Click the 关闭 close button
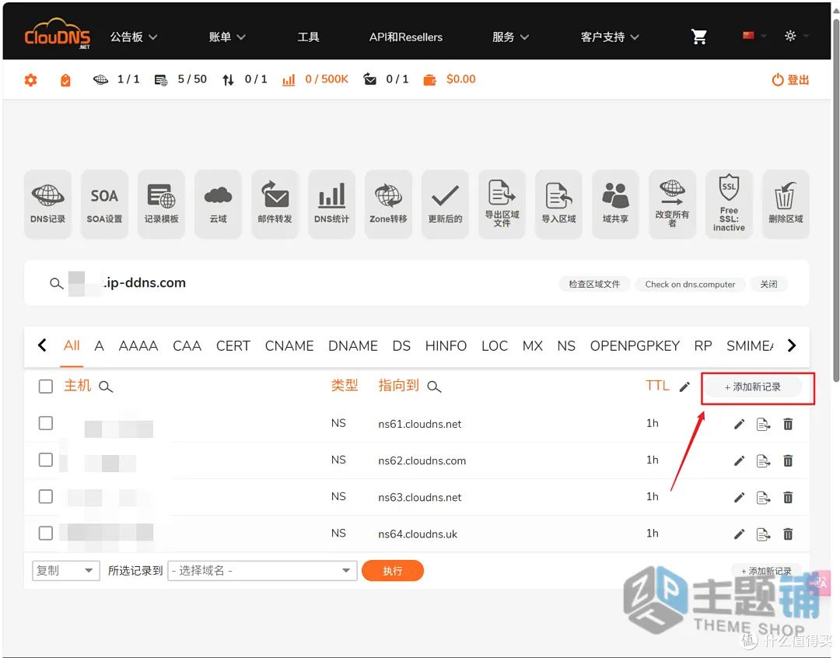840x658 pixels. coord(768,284)
